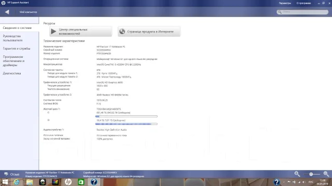The width and height of the screenshot is (332, 186).
Task: Select the active HP Support Assistant taskbar icon
Action: pos(94,182)
